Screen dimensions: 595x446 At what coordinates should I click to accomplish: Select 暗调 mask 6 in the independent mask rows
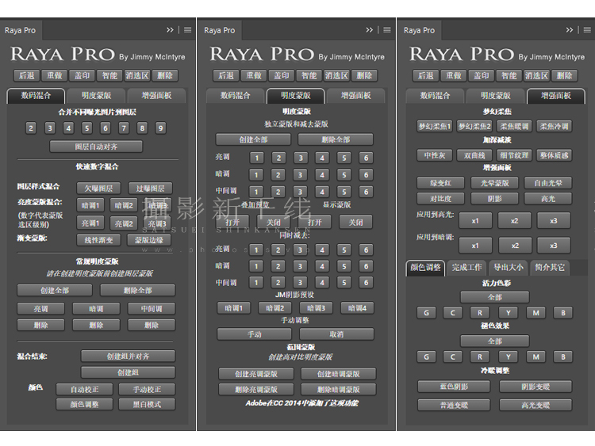pos(367,175)
